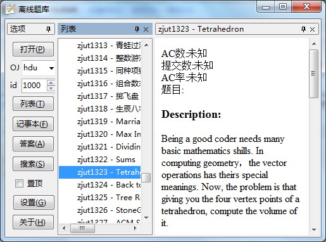Close the zjut1323 - Tetrahedron panel
This screenshot has width=326, height=242.
pyautogui.click(x=312, y=29)
